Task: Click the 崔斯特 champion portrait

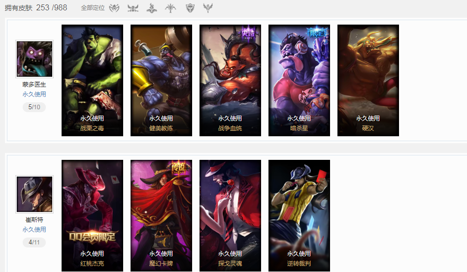Action: coord(34,194)
